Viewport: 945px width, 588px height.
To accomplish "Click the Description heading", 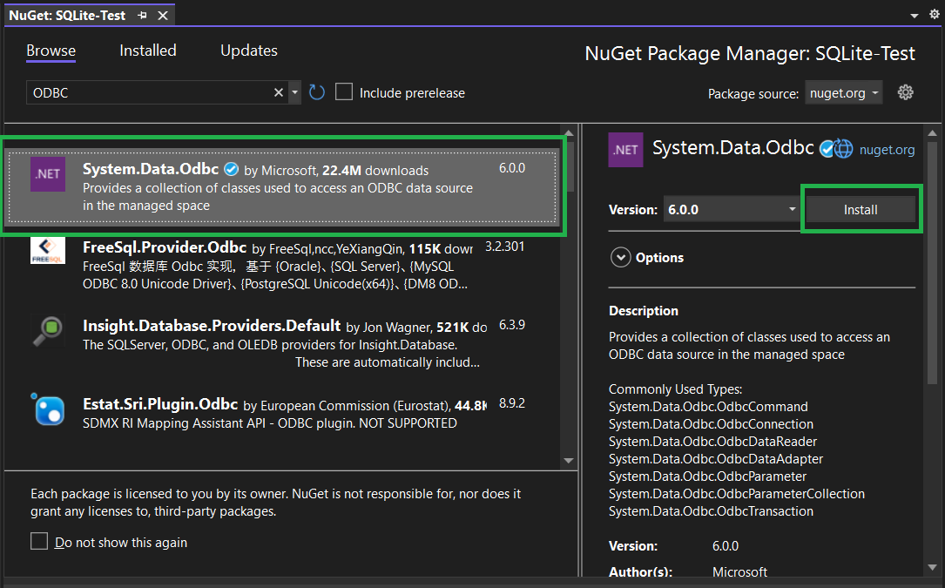I will tap(643, 311).
